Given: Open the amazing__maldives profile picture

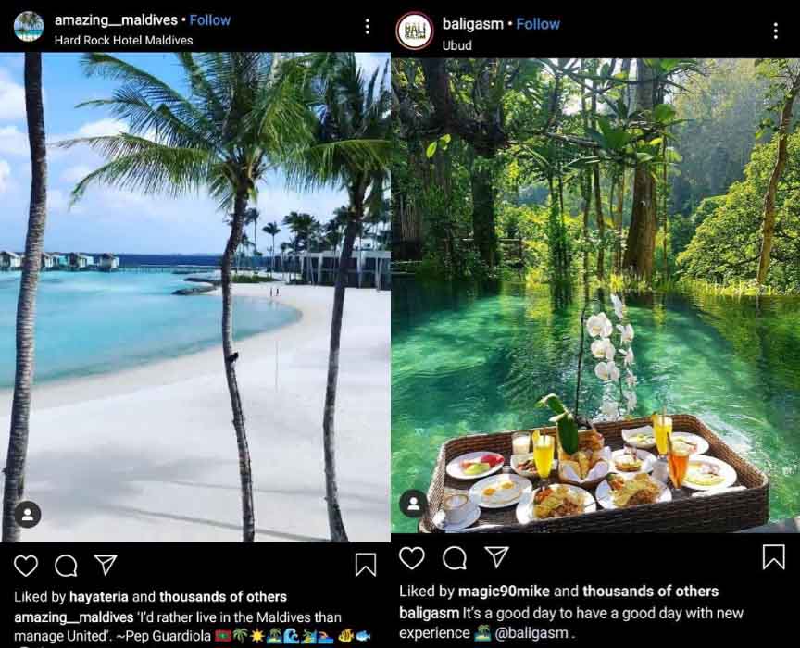Looking at the screenshot, I should tap(29, 26).
